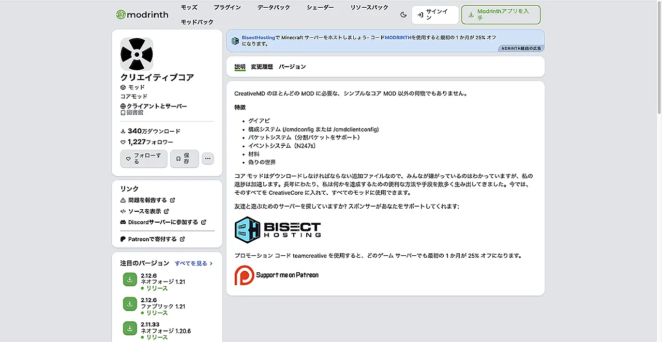Screen dimensions: 662x342
Task: Click the BisectHosting logo image
Action: click(x=278, y=230)
